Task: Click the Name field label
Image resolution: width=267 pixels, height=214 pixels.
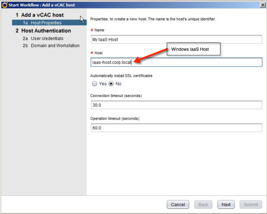Action: tap(99, 30)
